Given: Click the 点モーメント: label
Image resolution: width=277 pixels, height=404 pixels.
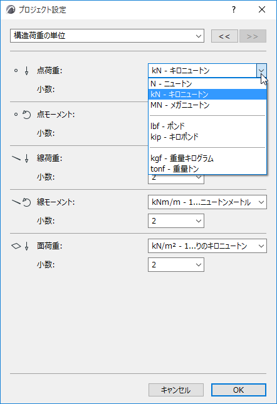Looking at the screenshot, I should coord(56,115).
